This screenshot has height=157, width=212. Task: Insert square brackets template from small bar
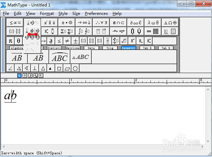92,41
